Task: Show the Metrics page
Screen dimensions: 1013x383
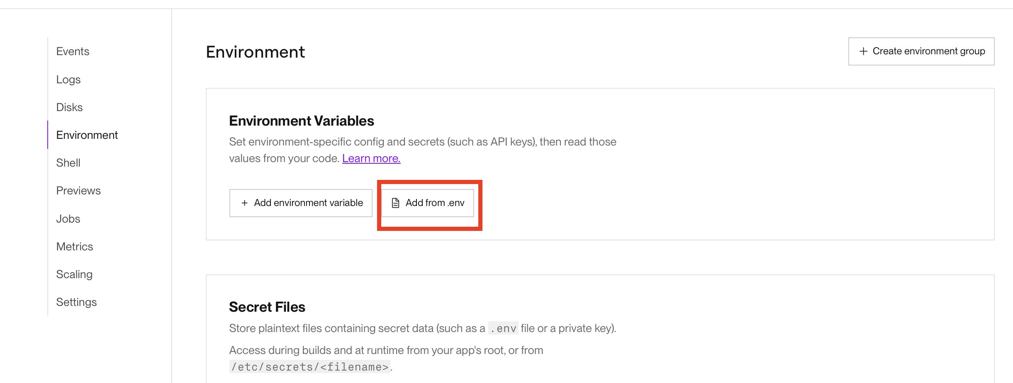Action: tap(75, 247)
